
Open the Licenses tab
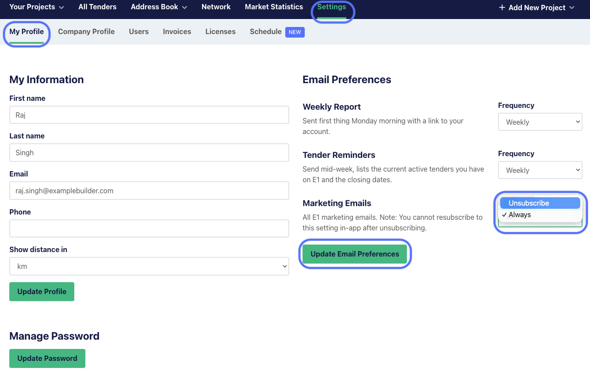click(220, 32)
